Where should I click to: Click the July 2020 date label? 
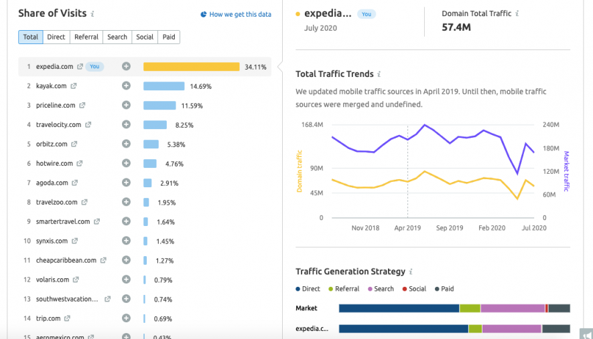pyautogui.click(x=320, y=28)
